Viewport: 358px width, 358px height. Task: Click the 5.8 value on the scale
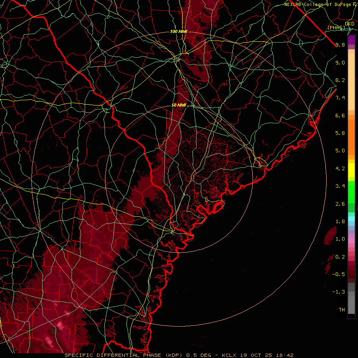[340, 133]
